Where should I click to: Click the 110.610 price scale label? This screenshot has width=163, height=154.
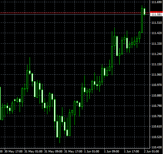(157, 127)
